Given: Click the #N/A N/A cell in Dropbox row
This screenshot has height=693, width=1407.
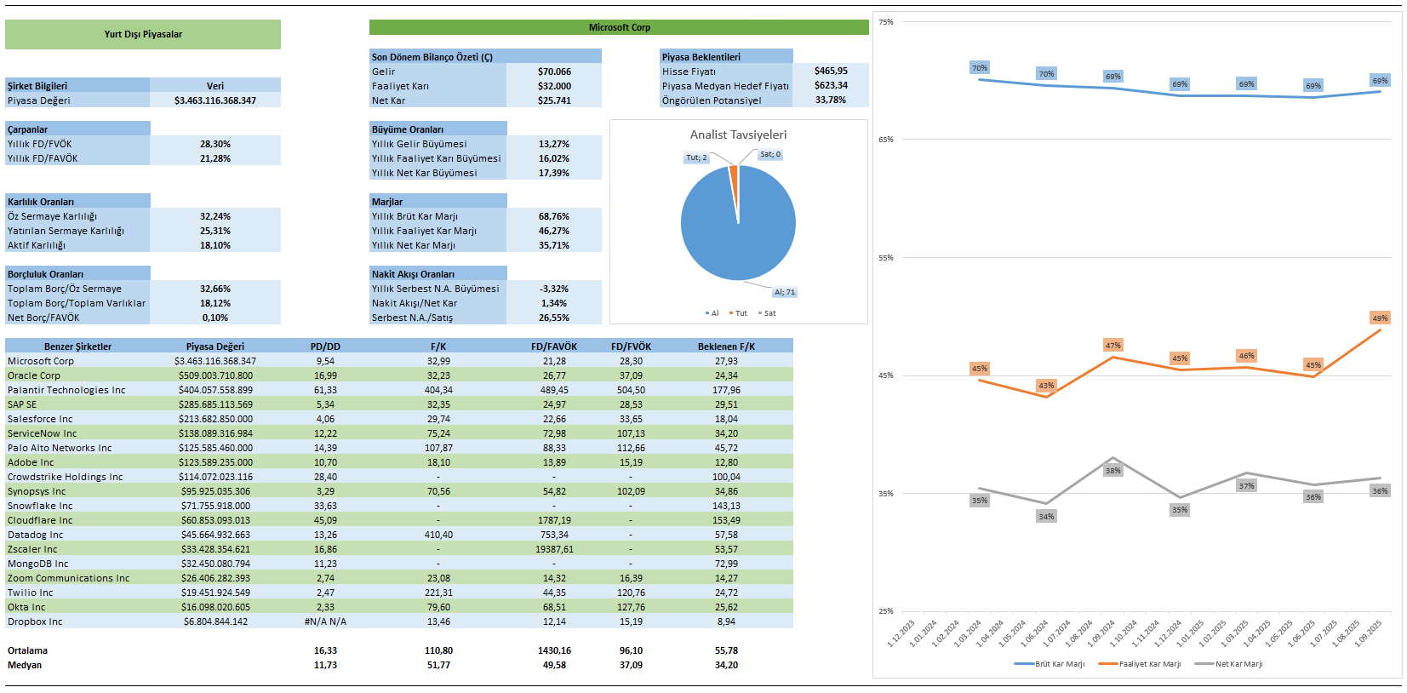Looking at the screenshot, I should 325,621.
